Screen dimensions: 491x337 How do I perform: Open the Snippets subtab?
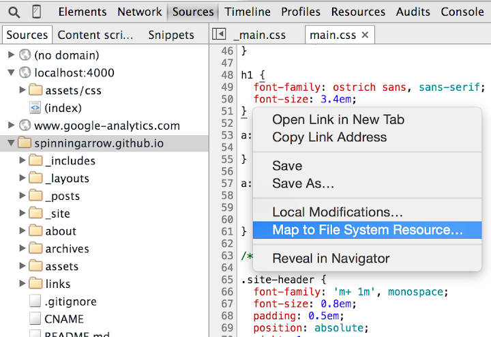[x=171, y=35]
